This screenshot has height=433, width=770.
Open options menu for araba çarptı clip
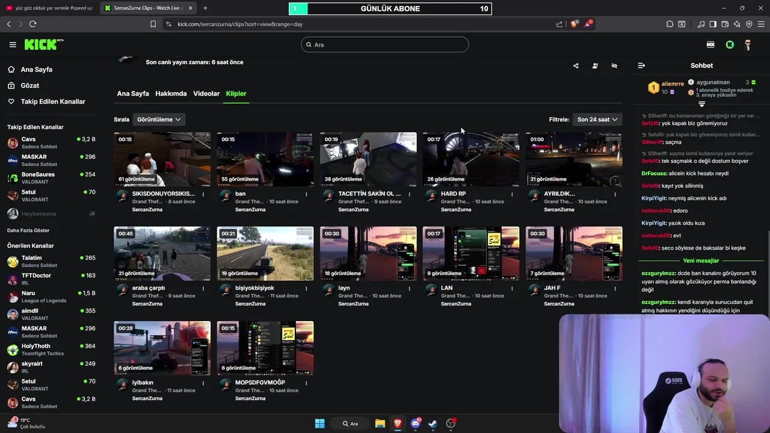pos(203,289)
